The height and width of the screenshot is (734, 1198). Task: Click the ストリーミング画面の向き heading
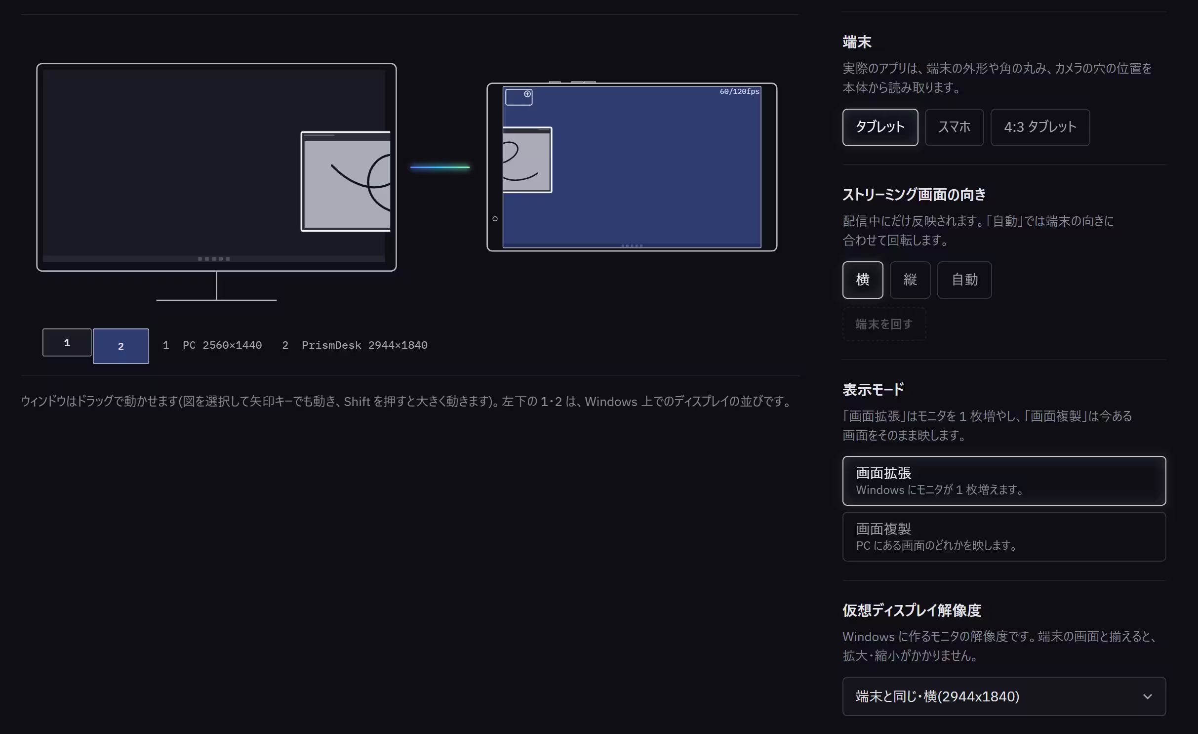click(x=914, y=195)
